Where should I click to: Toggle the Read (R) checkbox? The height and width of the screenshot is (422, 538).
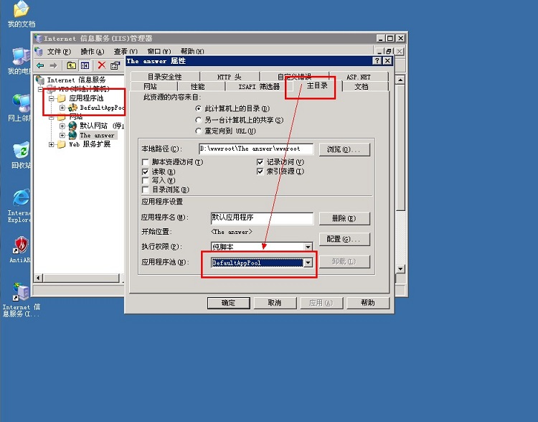pos(146,172)
